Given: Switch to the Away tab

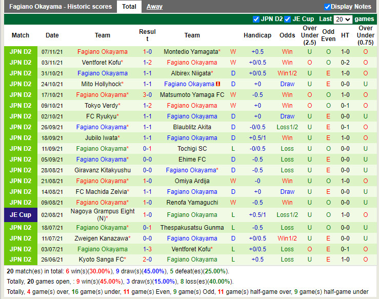Looking at the screenshot, I should point(154,7).
